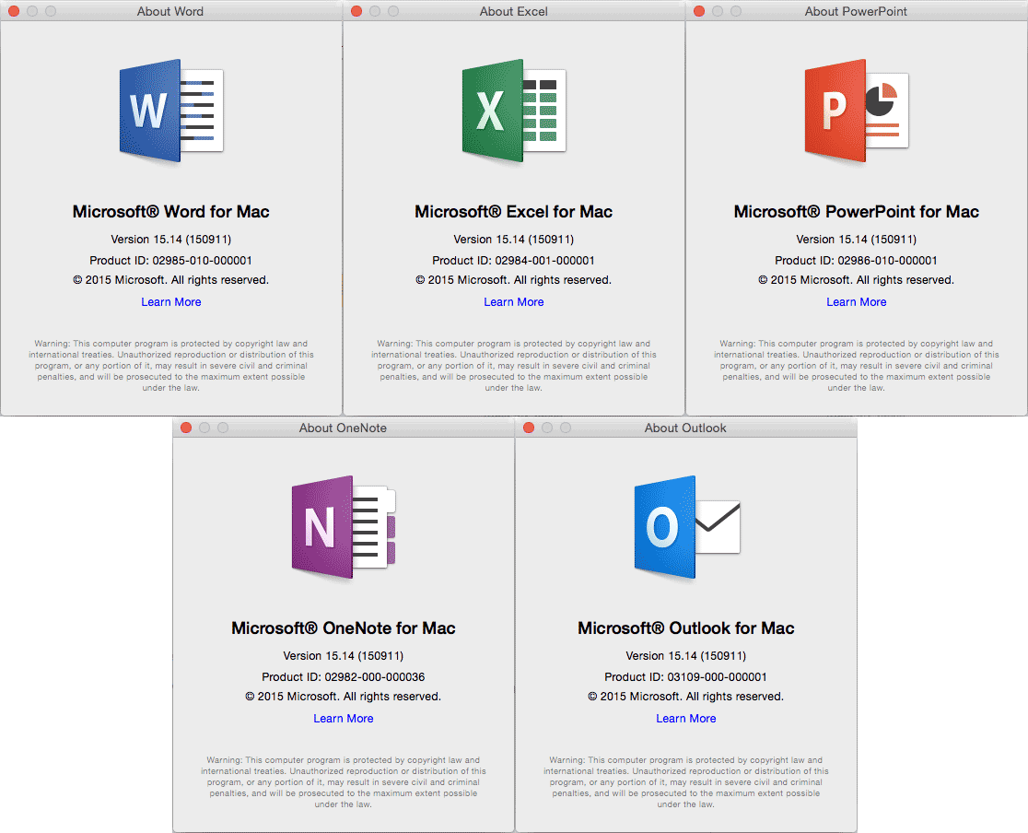This screenshot has height=833, width=1028.
Task: Click Product ID 02986-010-000001 in About PowerPoint
Action: tap(857, 261)
